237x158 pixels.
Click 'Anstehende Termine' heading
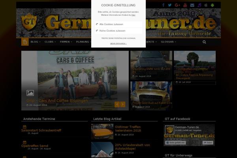(39, 119)
